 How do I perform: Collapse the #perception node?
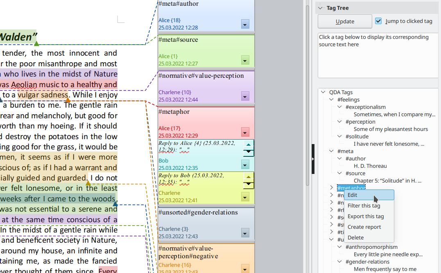339,122
